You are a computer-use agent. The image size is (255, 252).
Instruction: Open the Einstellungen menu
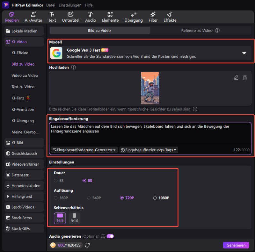point(70,5)
